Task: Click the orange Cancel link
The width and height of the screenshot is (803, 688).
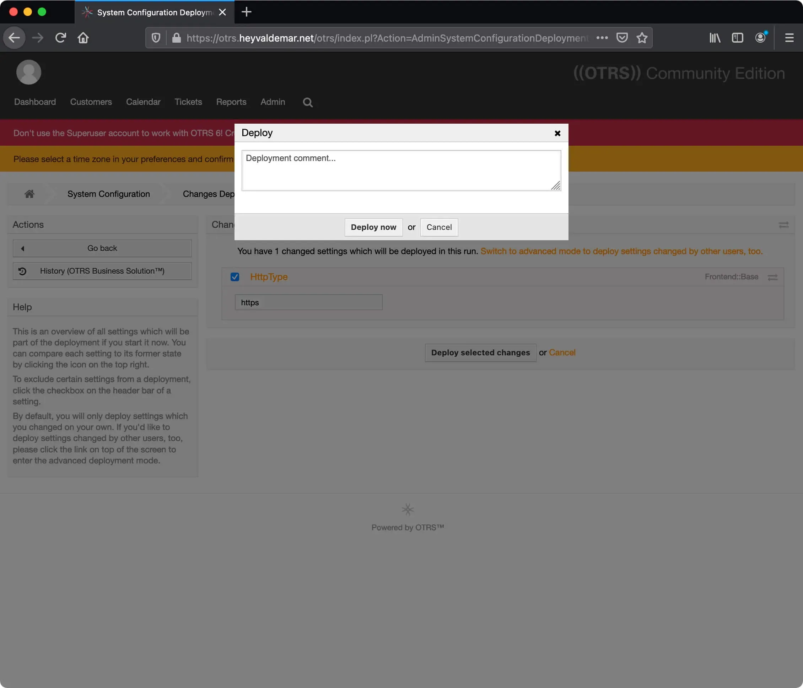Action: (562, 353)
